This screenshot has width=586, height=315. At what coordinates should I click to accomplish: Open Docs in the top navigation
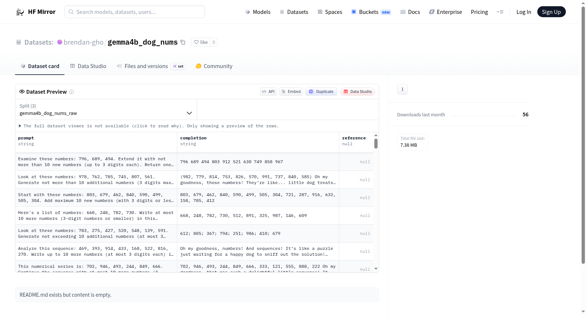(x=410, y=12)
